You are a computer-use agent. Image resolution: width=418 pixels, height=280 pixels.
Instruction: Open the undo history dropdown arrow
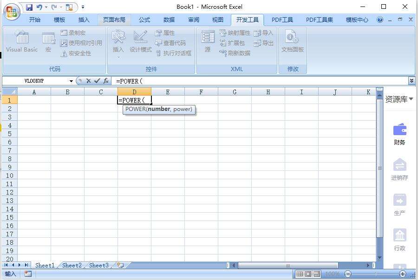[46, 7]
